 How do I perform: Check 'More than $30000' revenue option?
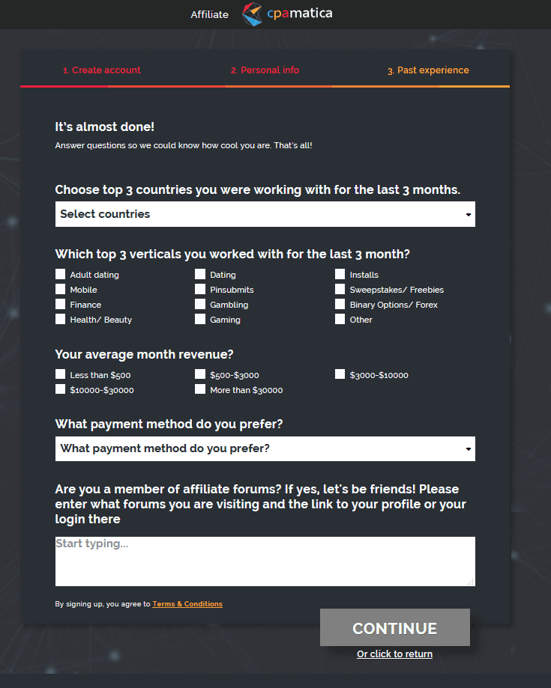[x=200, y=389]
